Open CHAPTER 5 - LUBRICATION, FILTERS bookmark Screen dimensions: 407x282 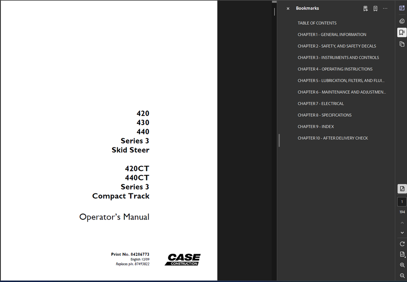(x=341, y=80)
